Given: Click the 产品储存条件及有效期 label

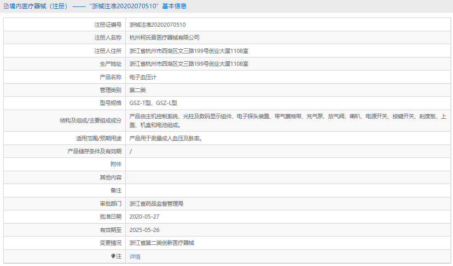Looking at the screenshot, I should click(x=94, y=151).
